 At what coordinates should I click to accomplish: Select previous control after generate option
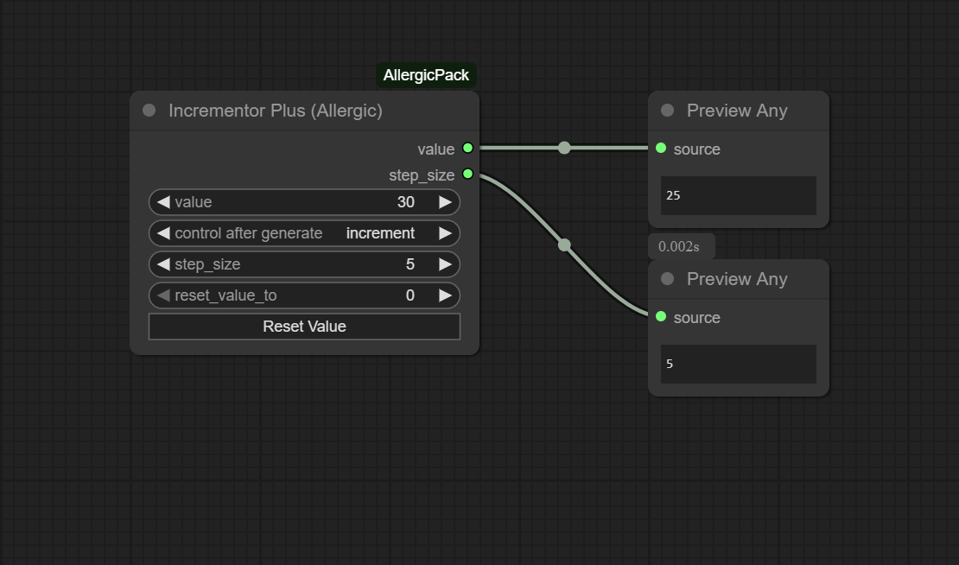pyautogui.click(x=163, y=233)
